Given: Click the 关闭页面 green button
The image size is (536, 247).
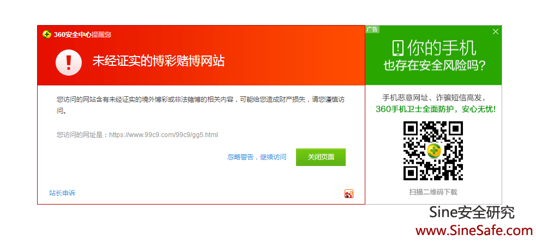Looking at the screenshot, I should tap(321, 157).
